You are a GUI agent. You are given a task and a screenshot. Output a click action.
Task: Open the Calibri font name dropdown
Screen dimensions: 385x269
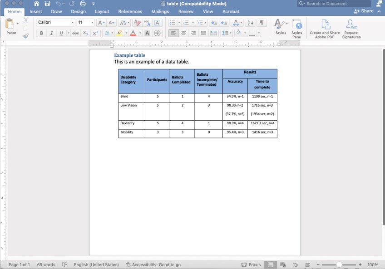click(72, 23)
